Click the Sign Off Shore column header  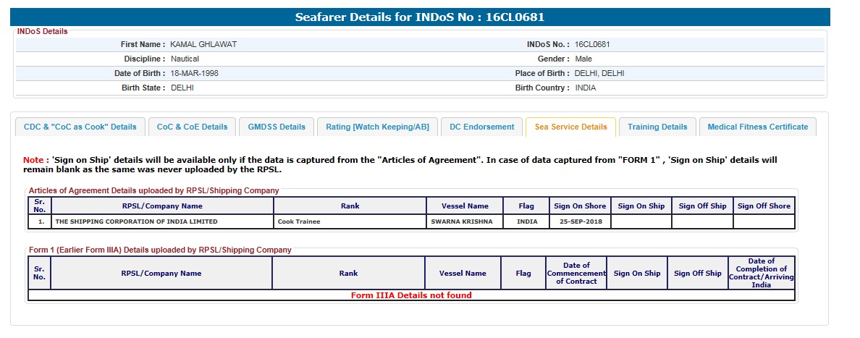pos(764,206)
